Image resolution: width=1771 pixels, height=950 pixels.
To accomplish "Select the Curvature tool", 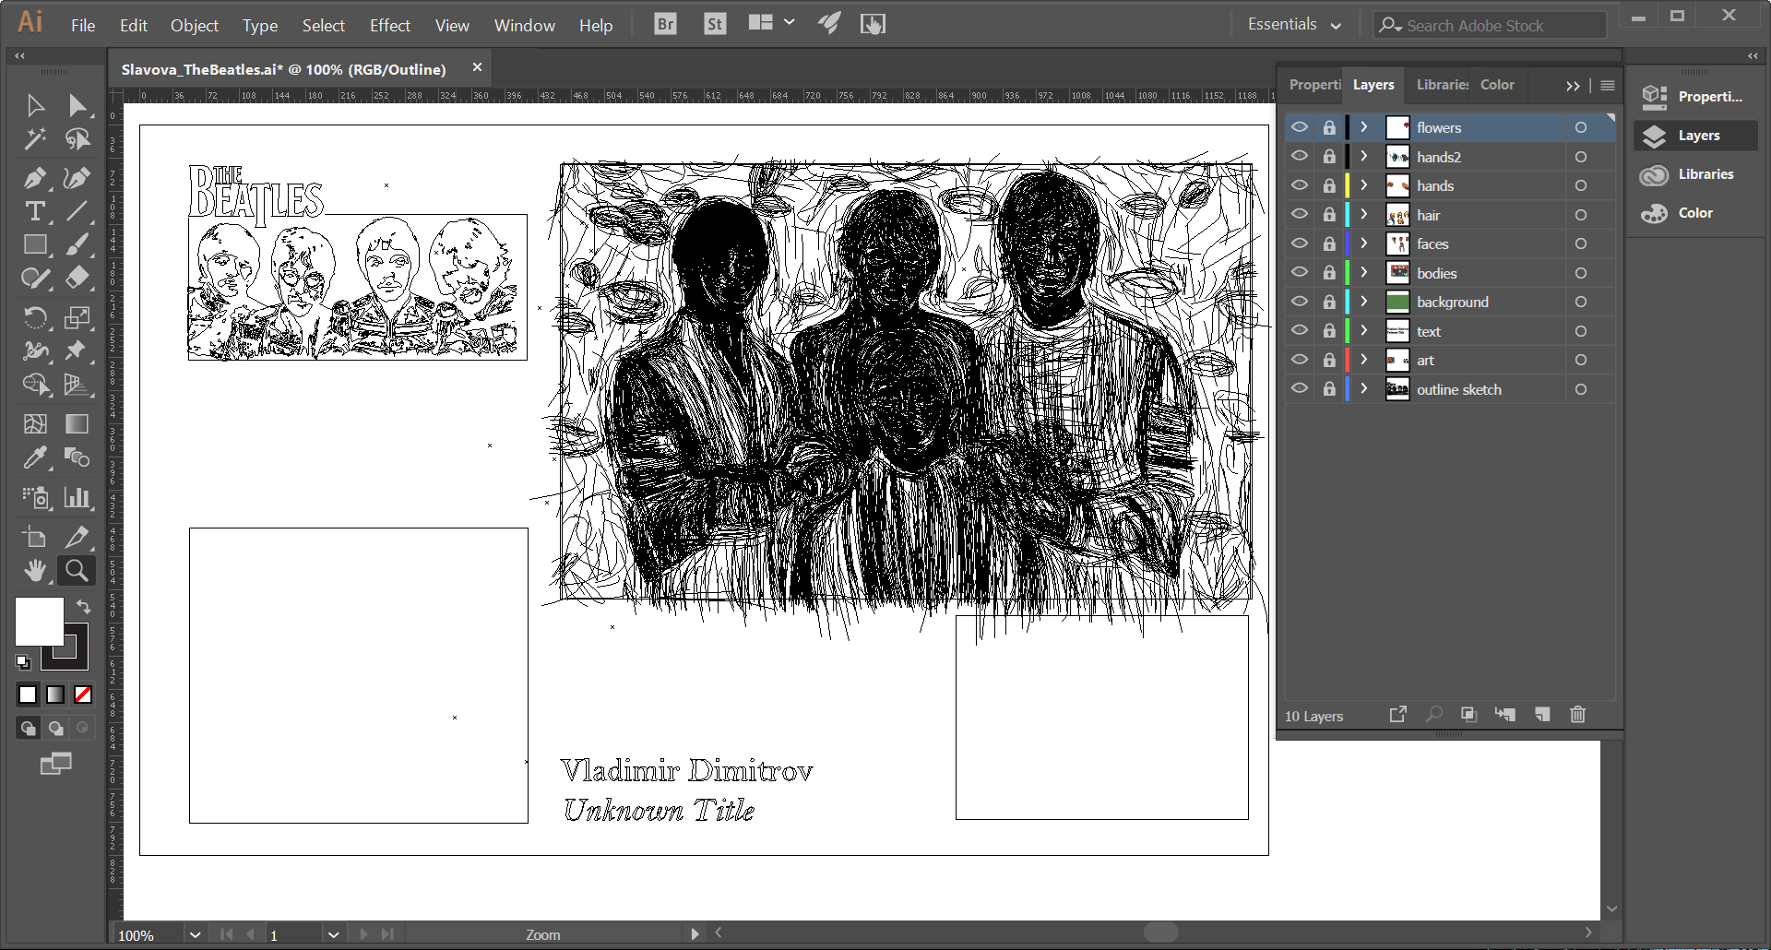I will [77, 177].
